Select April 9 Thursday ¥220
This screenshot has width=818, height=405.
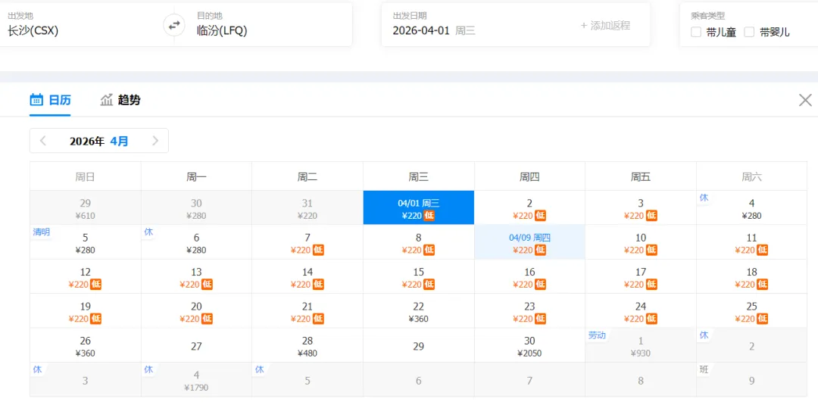point(529,242)
